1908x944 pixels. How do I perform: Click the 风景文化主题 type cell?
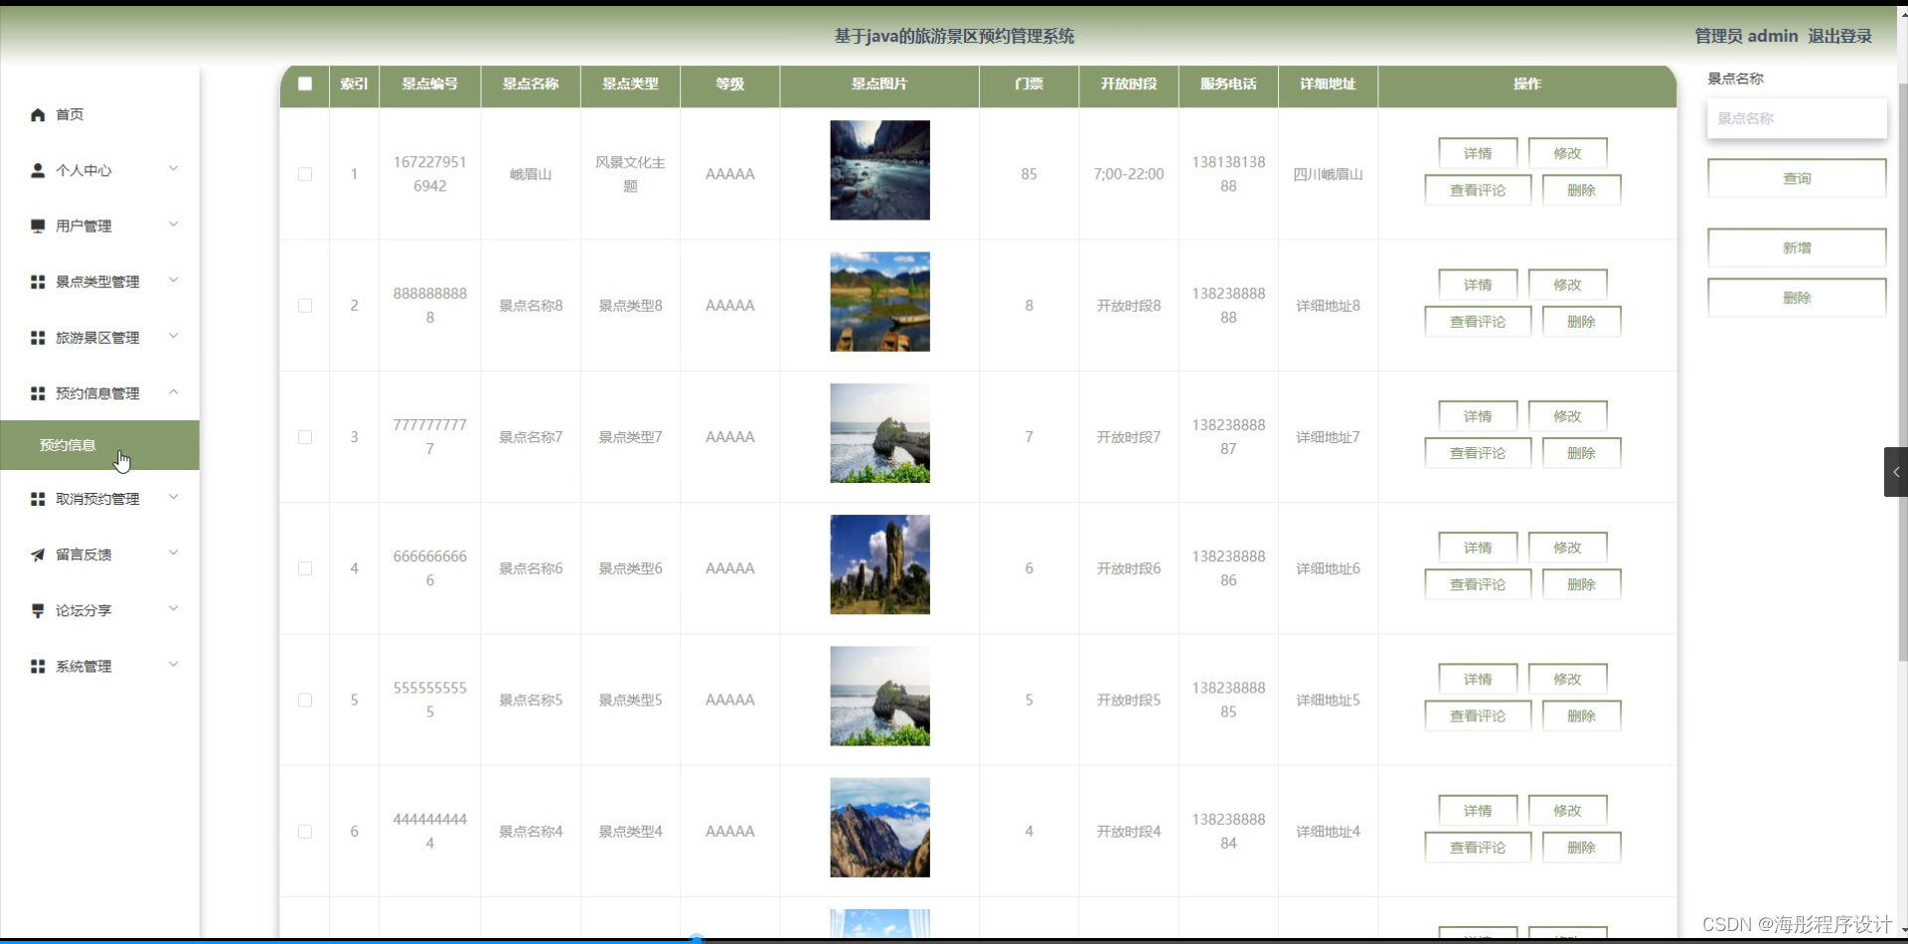tap(630, 174)
